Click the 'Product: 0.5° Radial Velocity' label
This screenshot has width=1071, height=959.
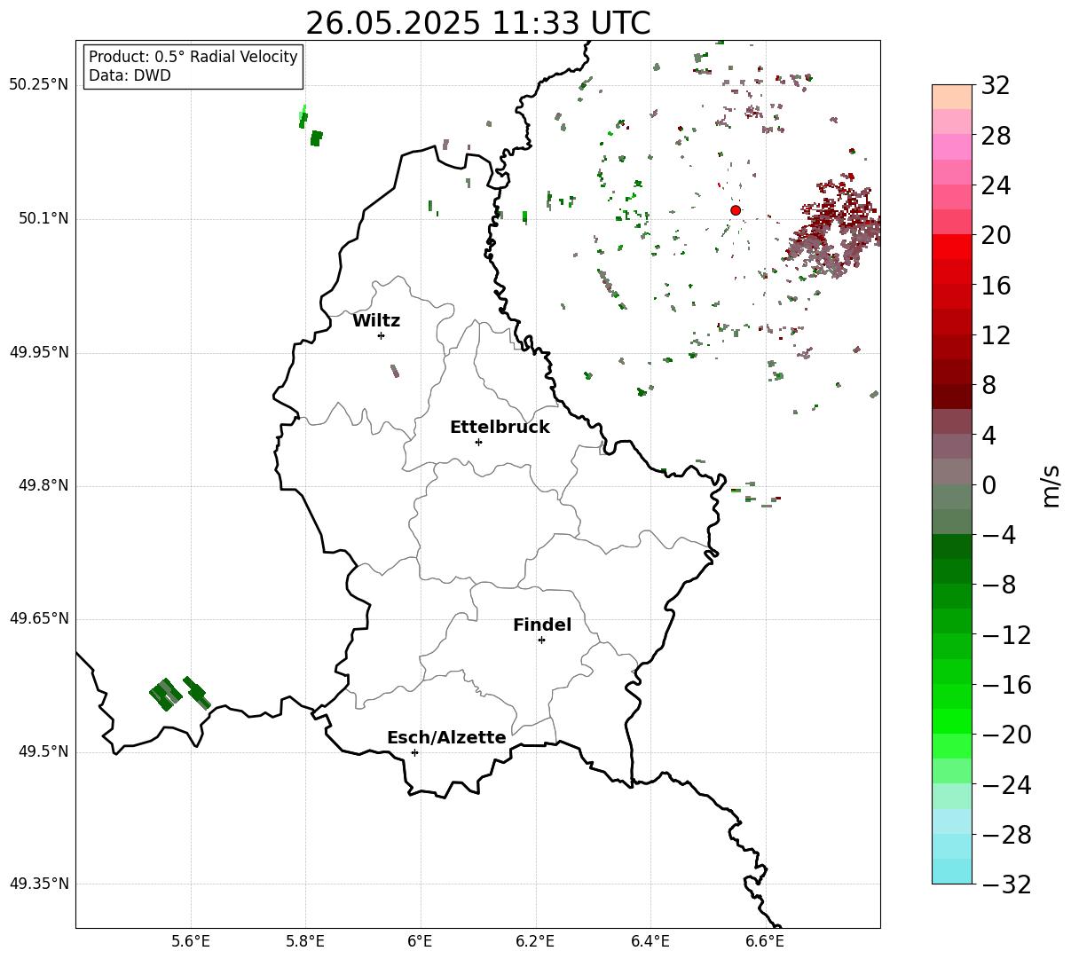tap(193, 57)
